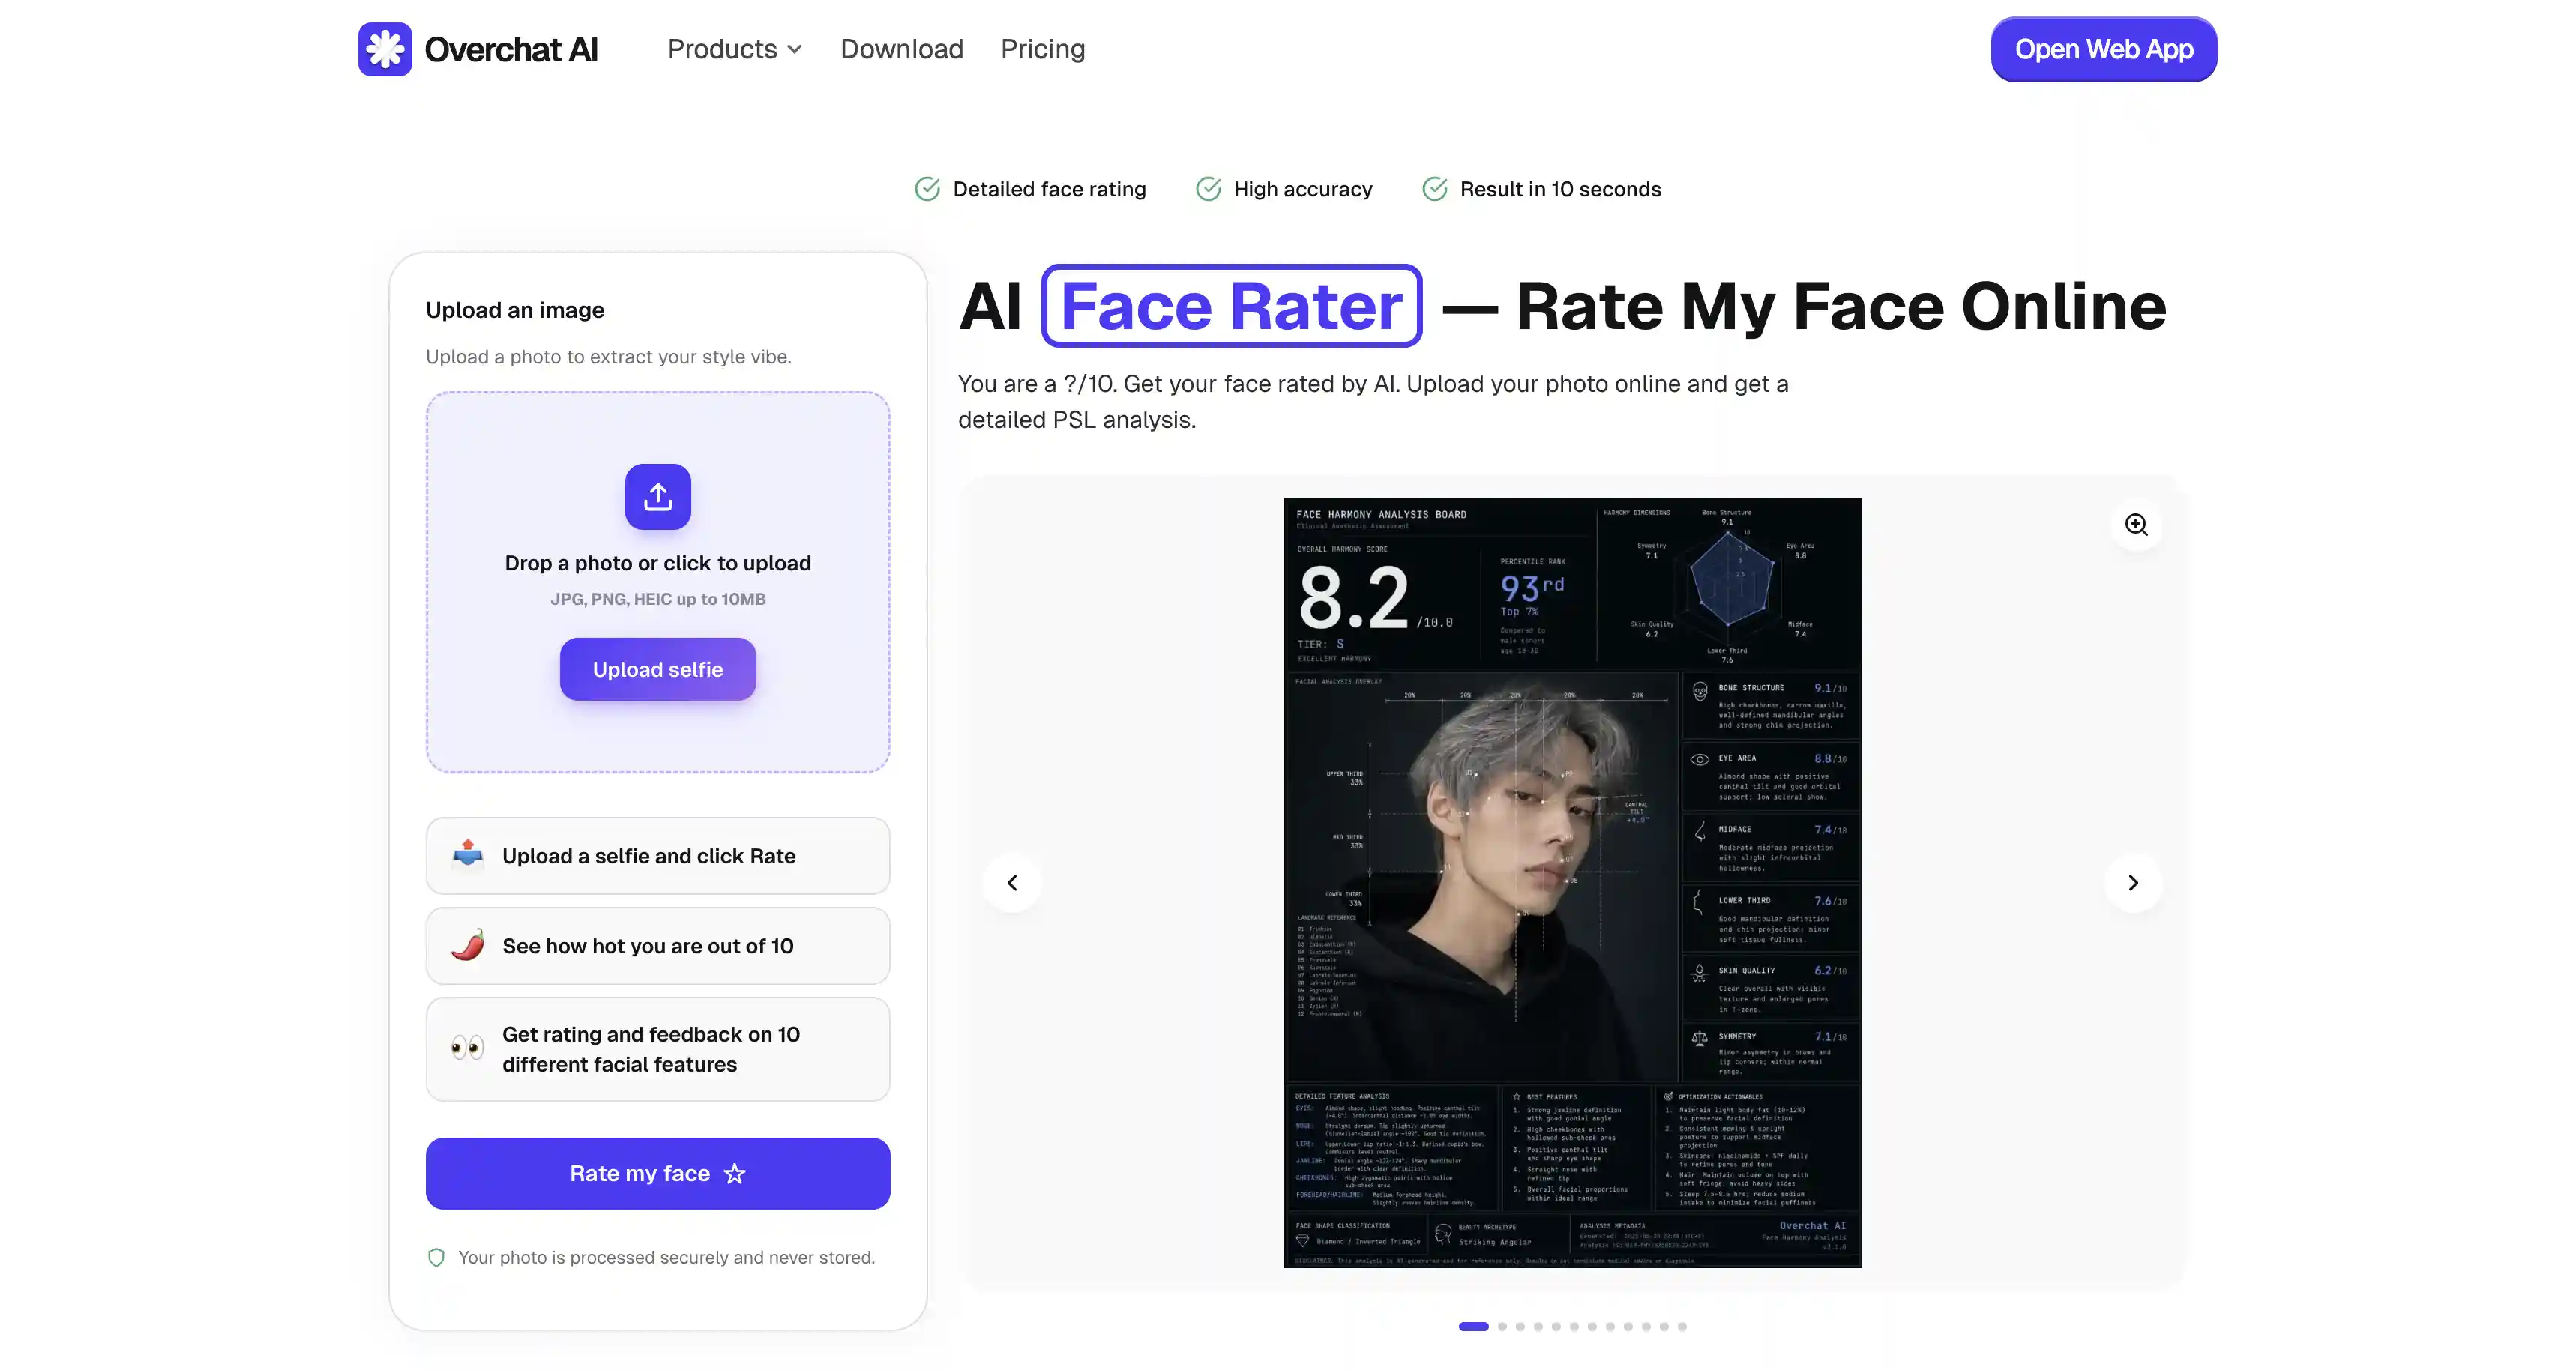Click the eyes emoji icon
This screenshot has width=2576, height=1370.
click(467, 1048)
